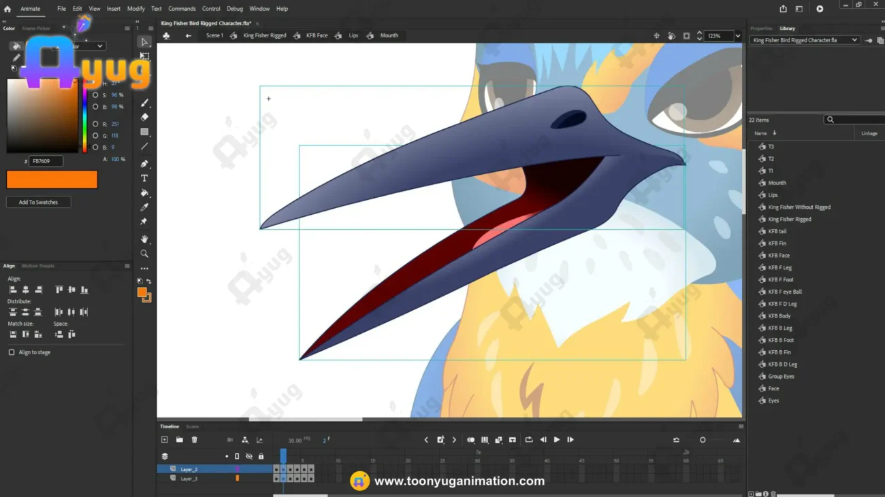The width and height of the screenshot is (885, 497).
Task: Select the Hand tool
Action: [x=144, y=239]
